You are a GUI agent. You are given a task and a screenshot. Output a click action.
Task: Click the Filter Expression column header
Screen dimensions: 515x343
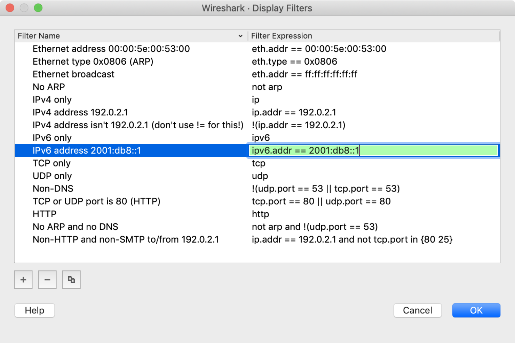[x=282, y=36]
